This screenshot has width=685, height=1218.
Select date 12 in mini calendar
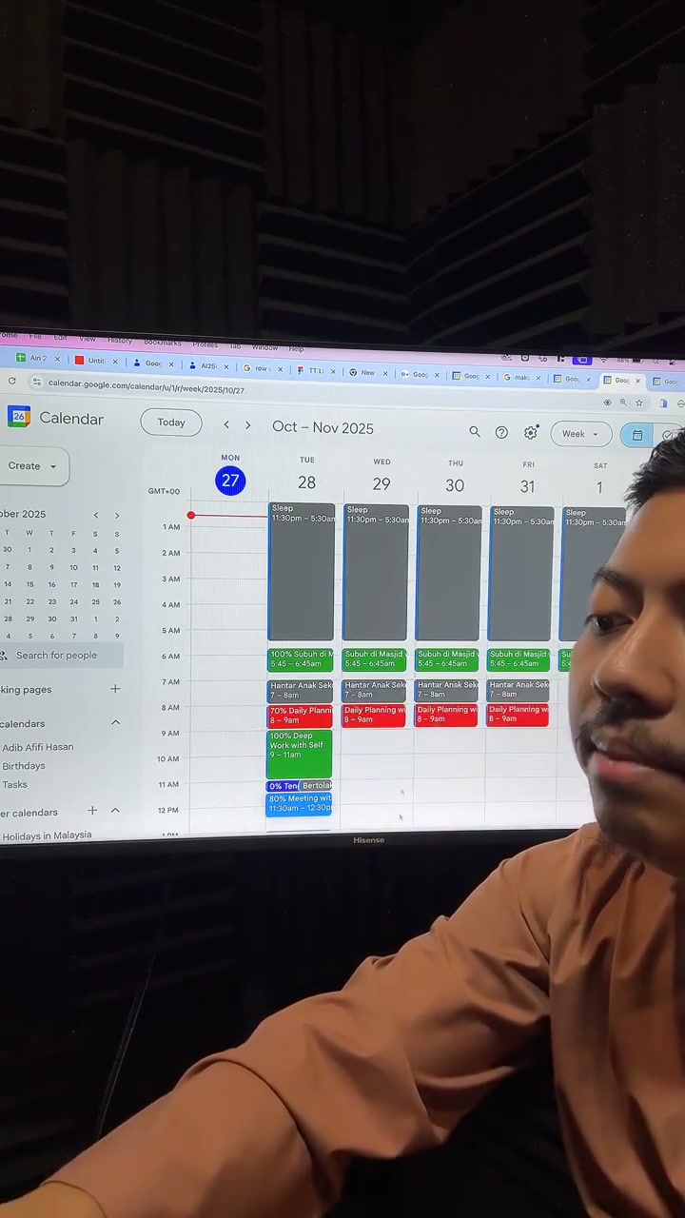[117, 567]
